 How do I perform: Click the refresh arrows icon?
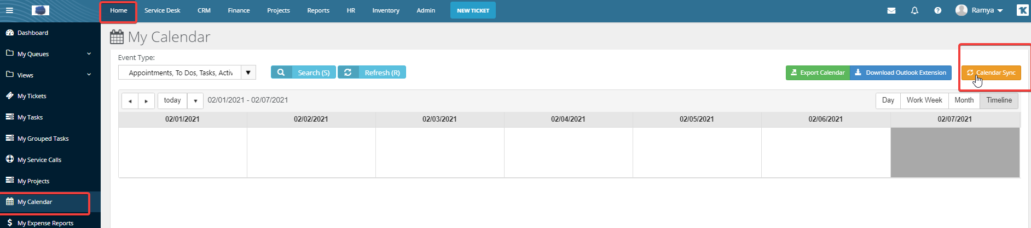point(348,73)
